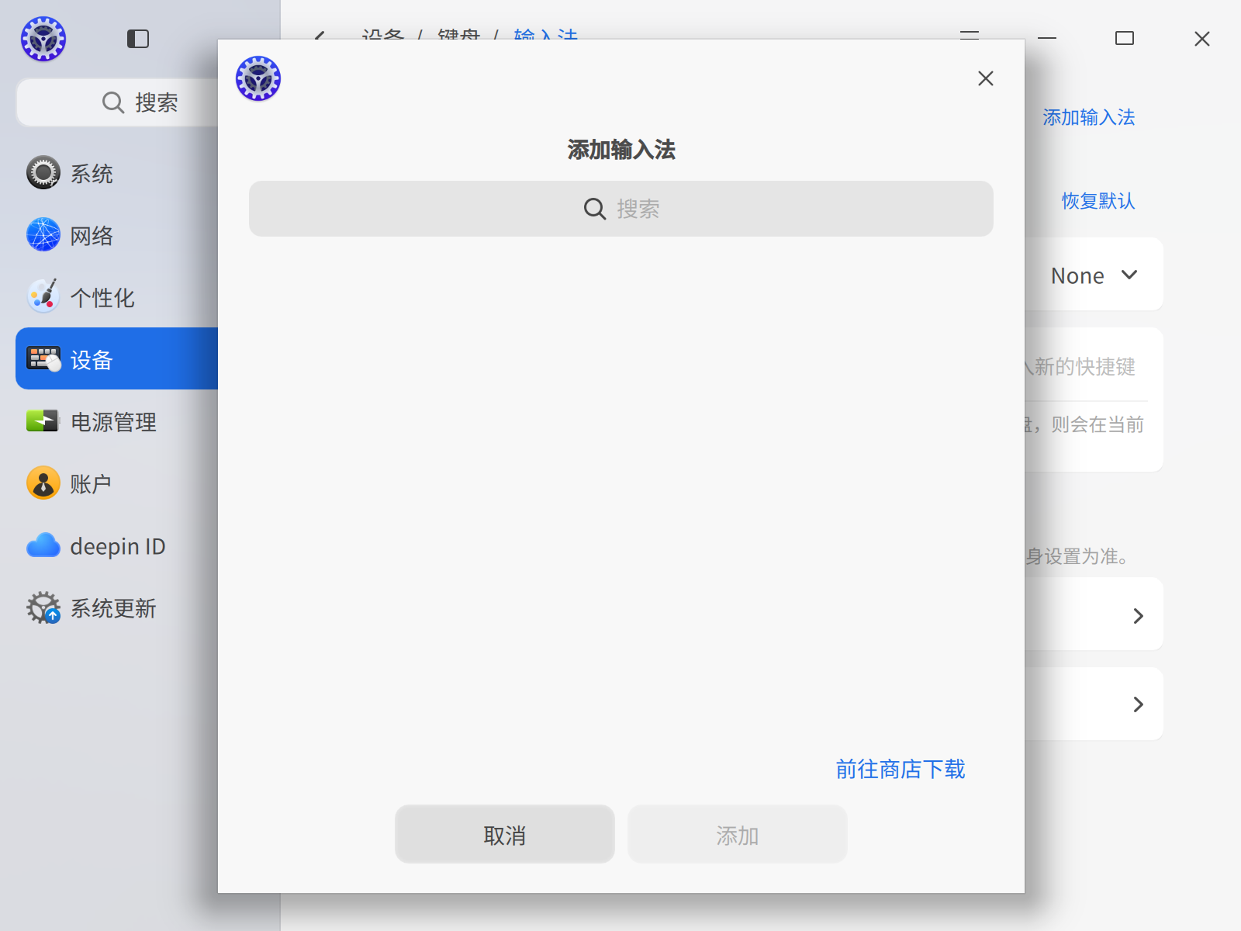
Task: Select 账户 in the sidebar
Action: click(x=91, y=483)
